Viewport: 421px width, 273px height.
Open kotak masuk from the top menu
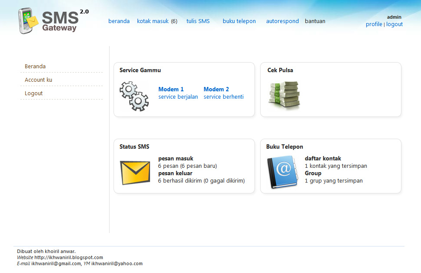[x=153, y=21]
